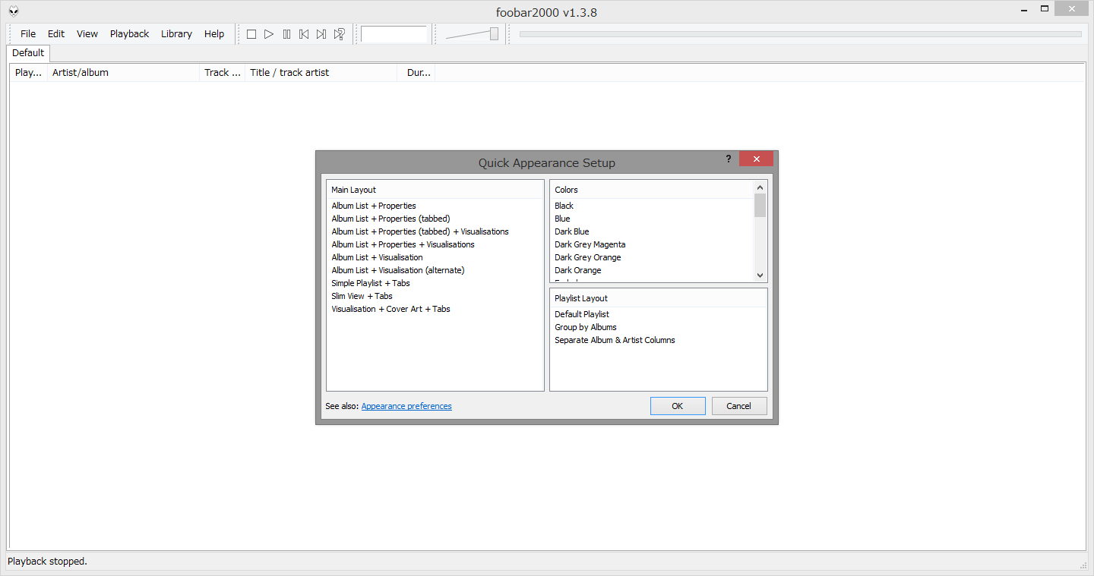Confirm setup with the OK button
The height and width of the screenshot is (576, 1094).
(x=678, y=406)
